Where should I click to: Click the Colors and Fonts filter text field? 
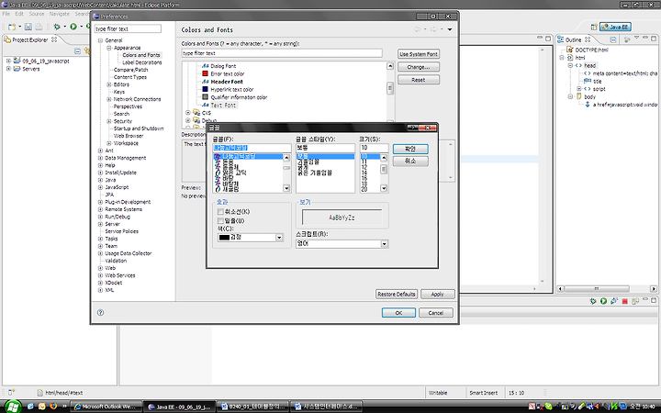click(282, 53)
